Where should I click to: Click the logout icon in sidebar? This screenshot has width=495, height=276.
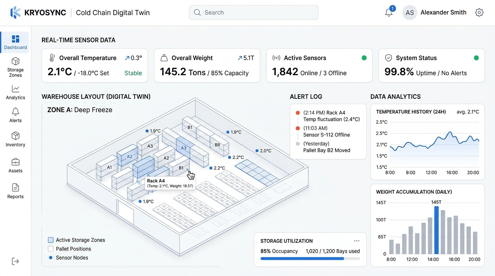15,261
